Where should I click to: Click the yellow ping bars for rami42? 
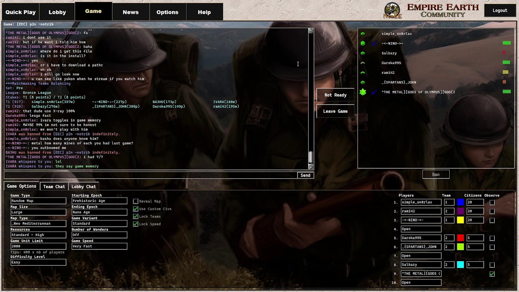tap(506, 72)
